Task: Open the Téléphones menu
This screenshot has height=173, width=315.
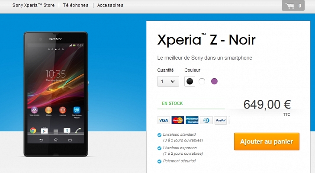Action: (76, 5)
